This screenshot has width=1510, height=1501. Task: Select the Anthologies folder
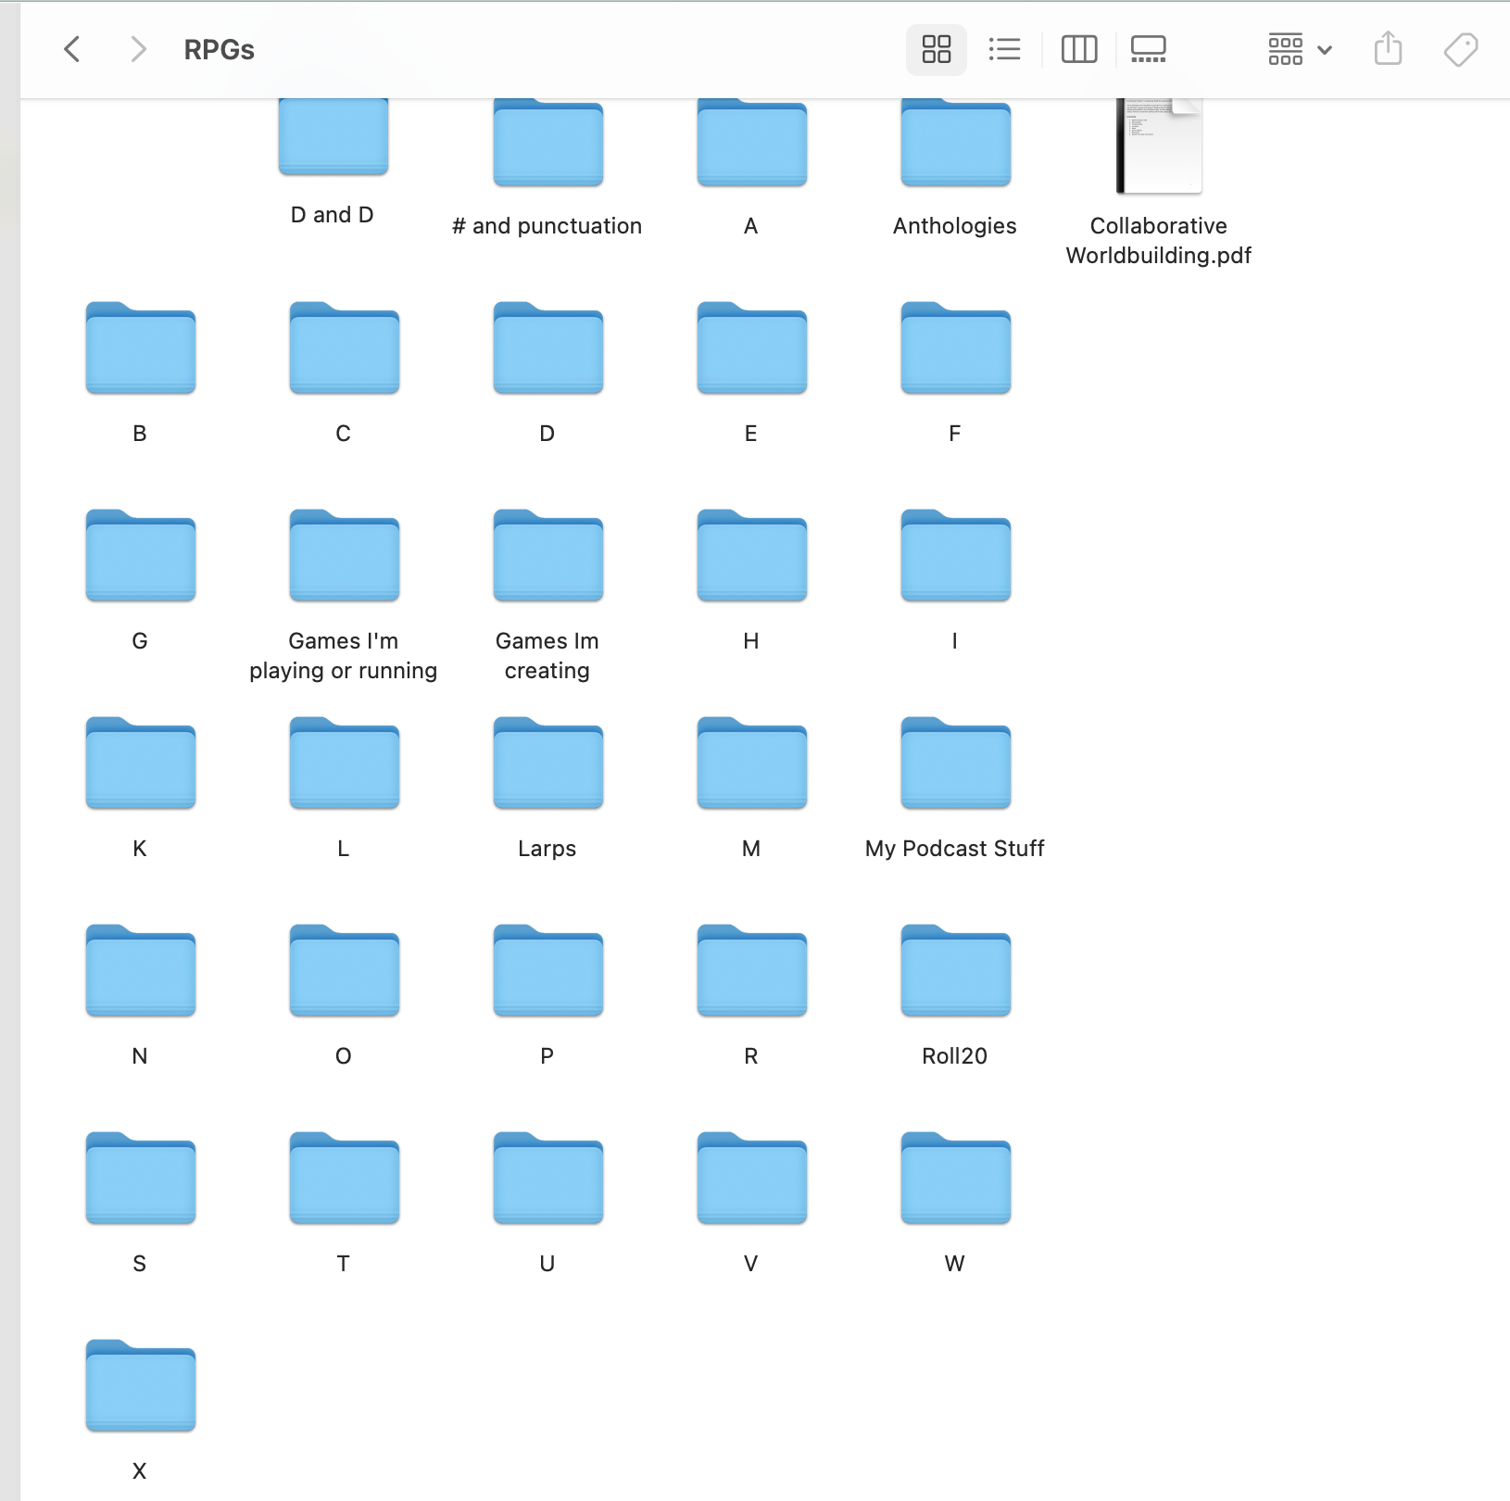click(x=955, y=145)
